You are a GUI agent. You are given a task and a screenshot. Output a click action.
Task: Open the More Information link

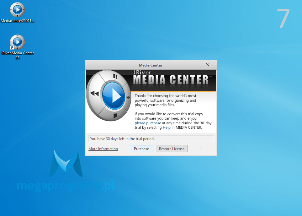click(x=103, y=149)
